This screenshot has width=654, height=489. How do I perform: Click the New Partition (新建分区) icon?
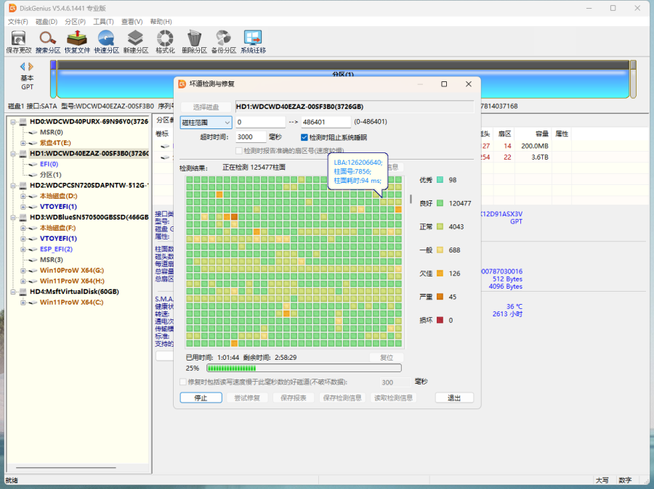pos(136,41)
